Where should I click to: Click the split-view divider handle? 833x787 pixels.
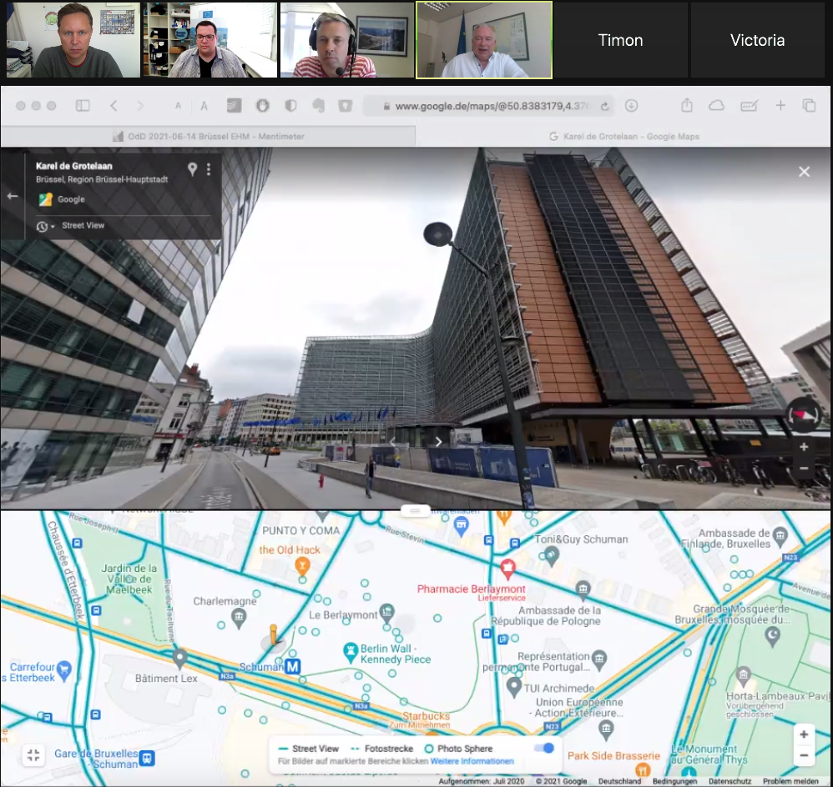[415, 510]
